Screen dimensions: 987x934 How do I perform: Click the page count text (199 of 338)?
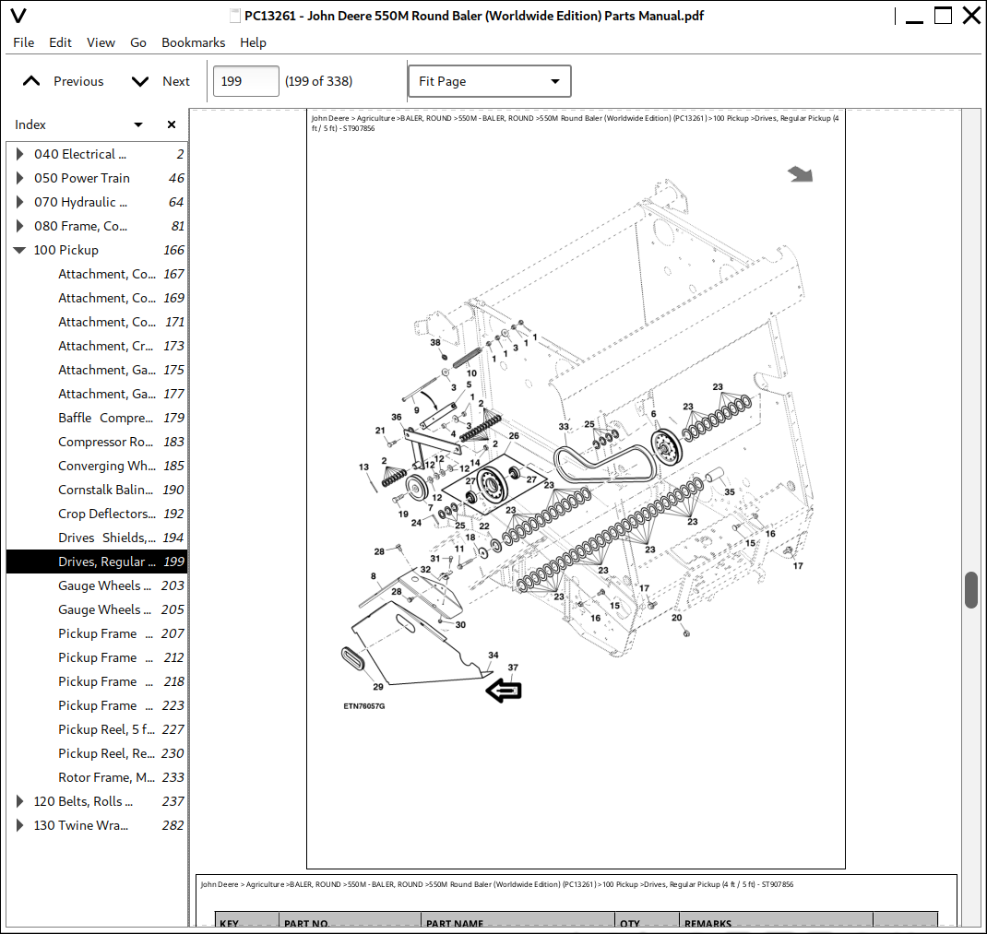pyautogui.click(x=318, y=81)
